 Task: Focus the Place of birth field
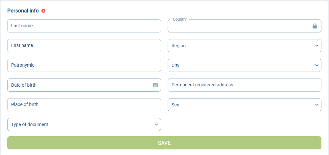click(x=84, y=105)
